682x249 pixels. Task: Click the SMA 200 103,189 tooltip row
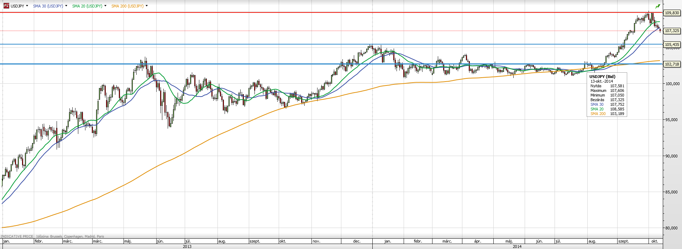pyautogui.click(x=607, y=114)
